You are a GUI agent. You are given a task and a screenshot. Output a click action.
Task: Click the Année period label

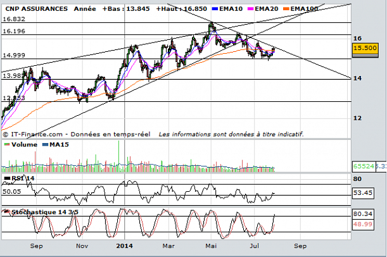(x=85, y=9)
